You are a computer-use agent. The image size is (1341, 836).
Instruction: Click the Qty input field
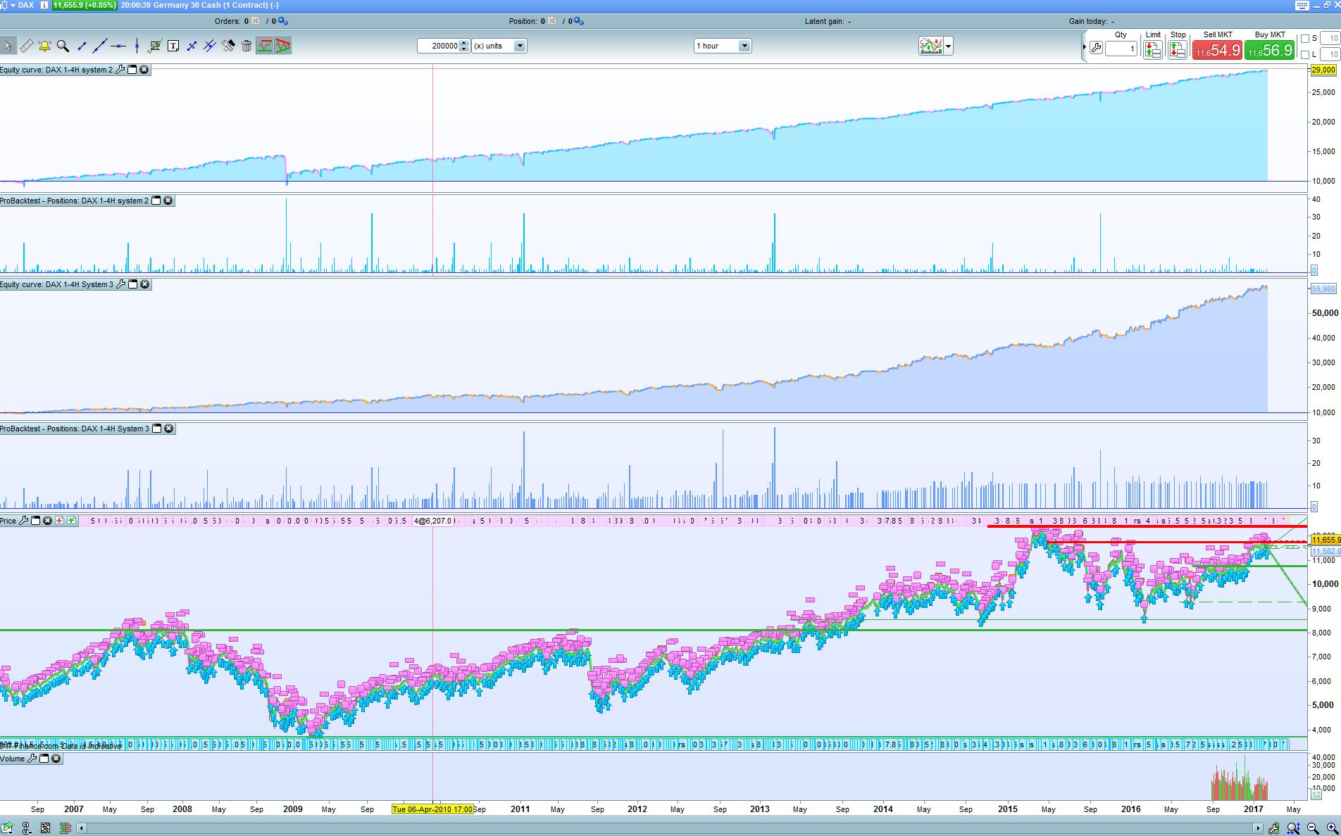pyautogui.click(x=1121, y=49)
